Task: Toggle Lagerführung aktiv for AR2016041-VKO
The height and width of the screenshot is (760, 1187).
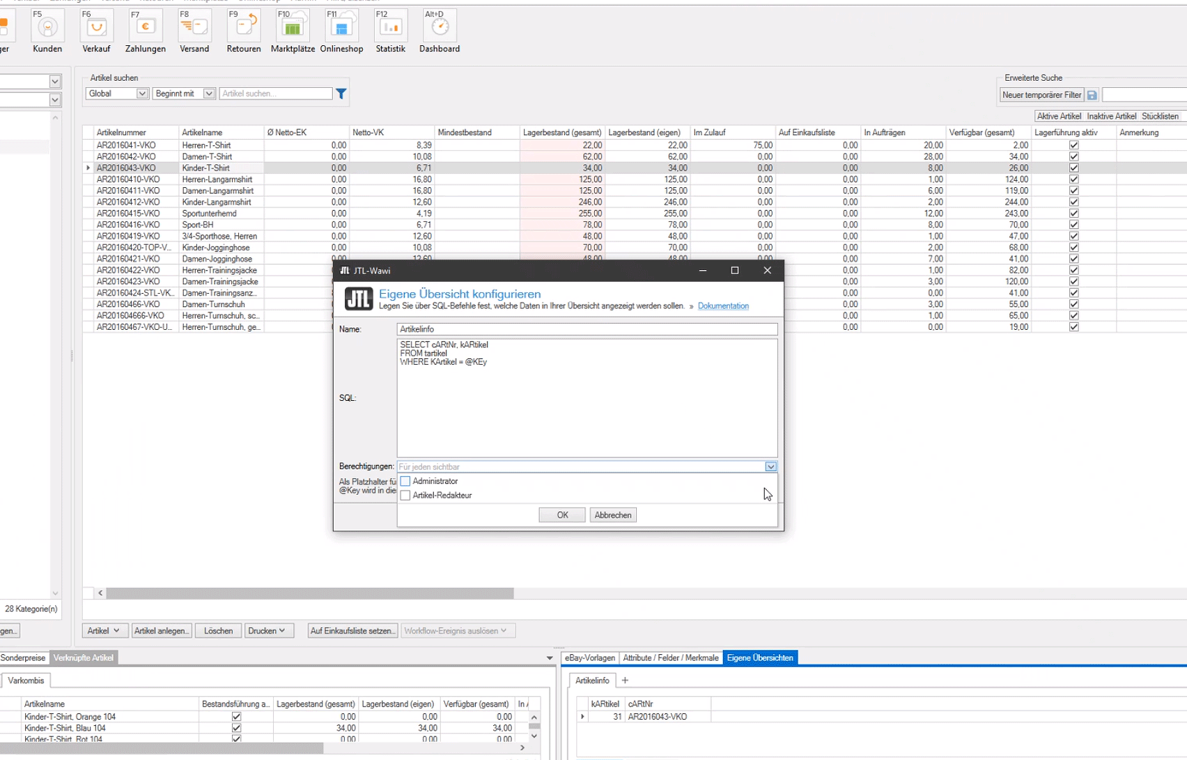Action: [1073, 145]
